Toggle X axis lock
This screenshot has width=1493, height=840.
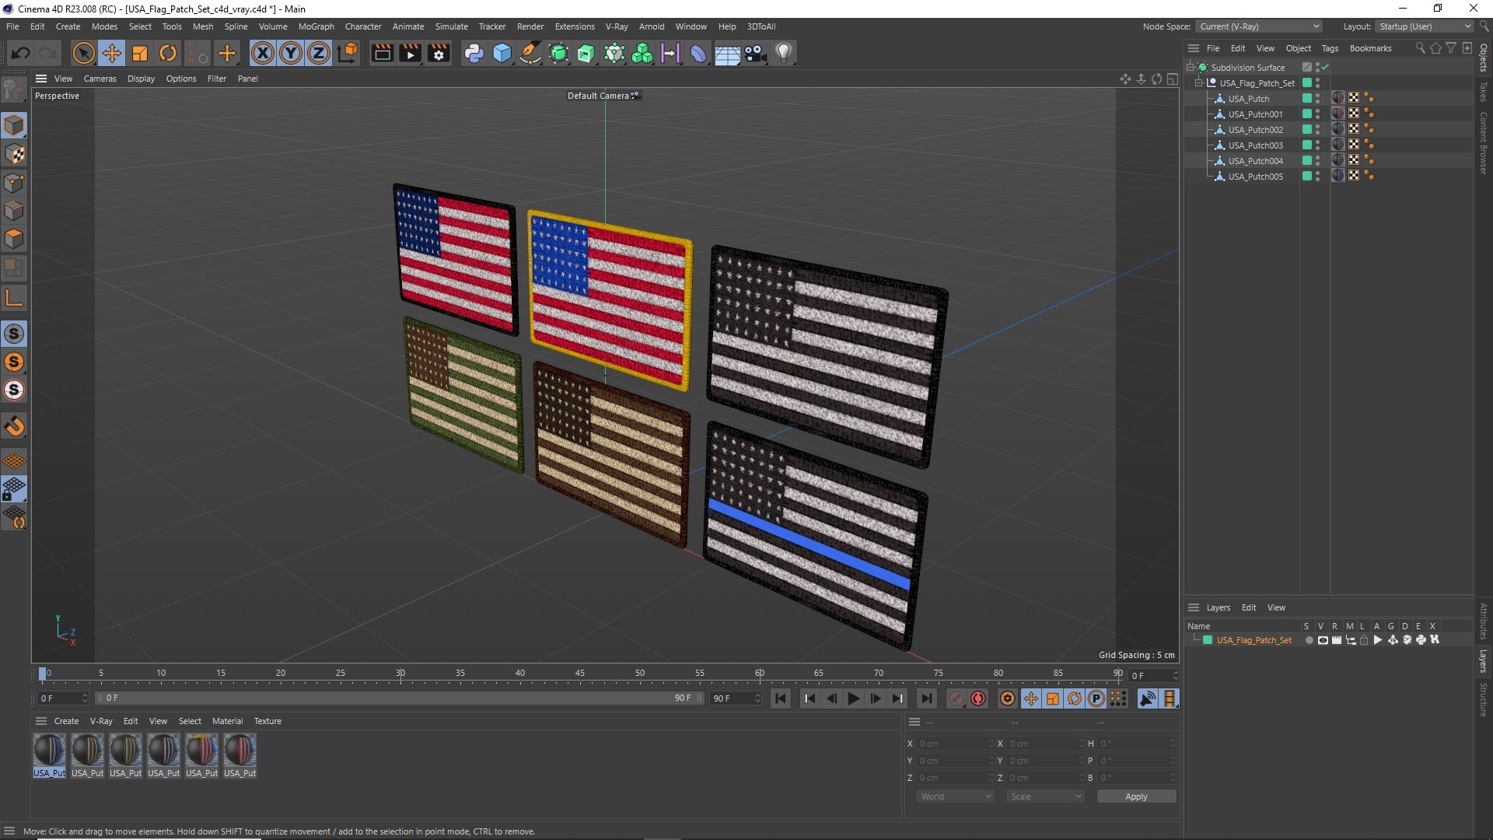click(263, 53)
